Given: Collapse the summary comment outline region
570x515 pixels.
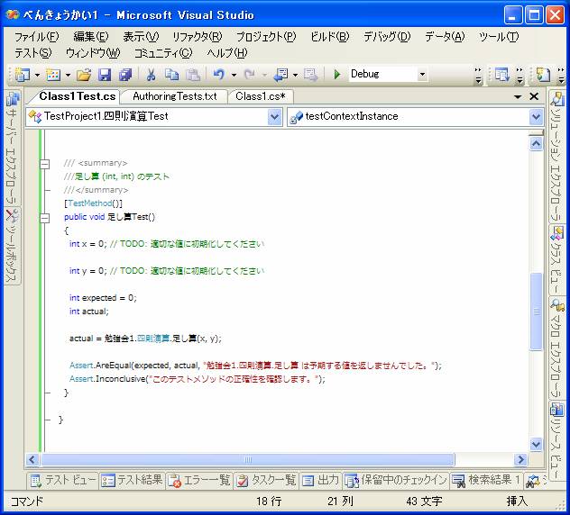Looking at the screenshot, I should point(44,163).
